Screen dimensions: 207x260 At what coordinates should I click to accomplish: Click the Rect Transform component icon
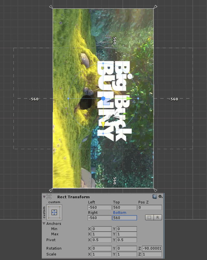pyautogui.click(x=49, y=197)
